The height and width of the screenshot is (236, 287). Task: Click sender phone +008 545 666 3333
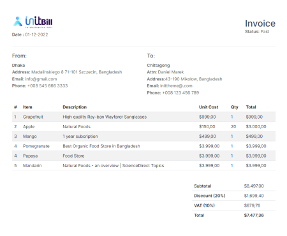pyautogui.click(x=48, y=86)
